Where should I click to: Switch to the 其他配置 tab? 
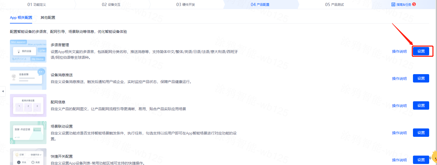point(48,17)
